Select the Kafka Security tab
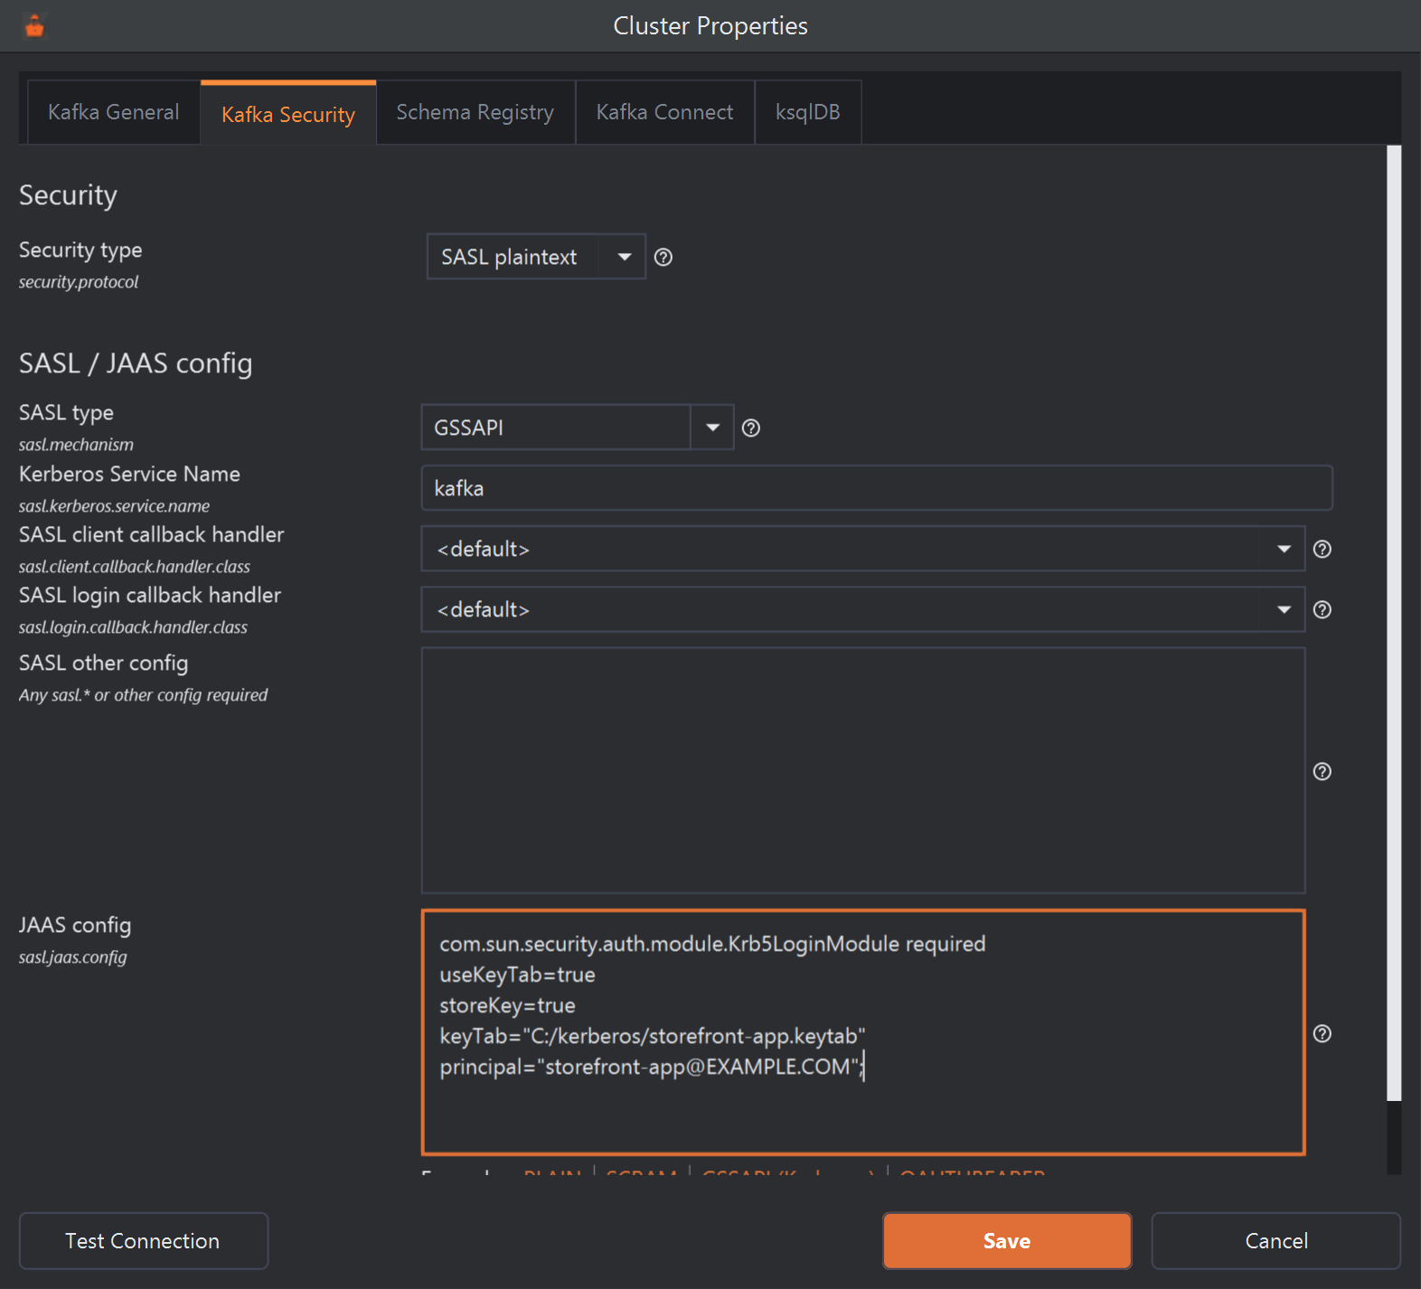Image resolution: width=1421 pixels, height=1289 pixels. click(288, 114)
